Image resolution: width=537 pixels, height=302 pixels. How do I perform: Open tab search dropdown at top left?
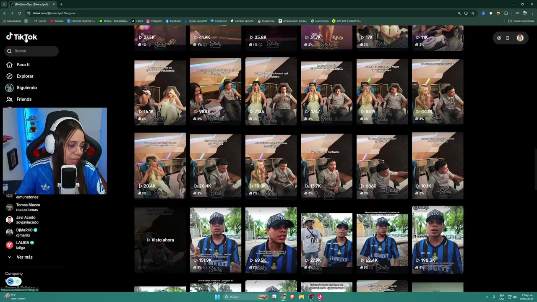[x=4, y=4]
